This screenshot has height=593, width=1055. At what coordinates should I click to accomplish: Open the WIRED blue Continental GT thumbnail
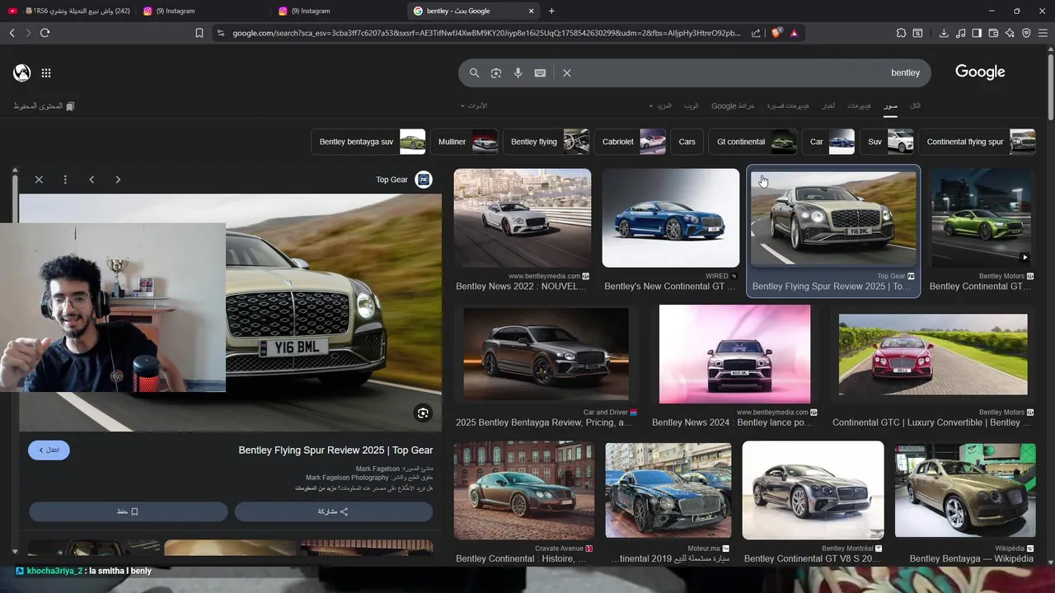pos(671,218)
